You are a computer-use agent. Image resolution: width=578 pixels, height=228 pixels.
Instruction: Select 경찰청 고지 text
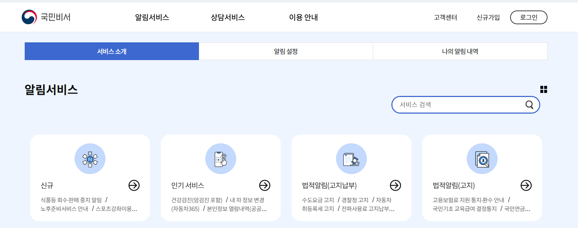click(355, 200)
